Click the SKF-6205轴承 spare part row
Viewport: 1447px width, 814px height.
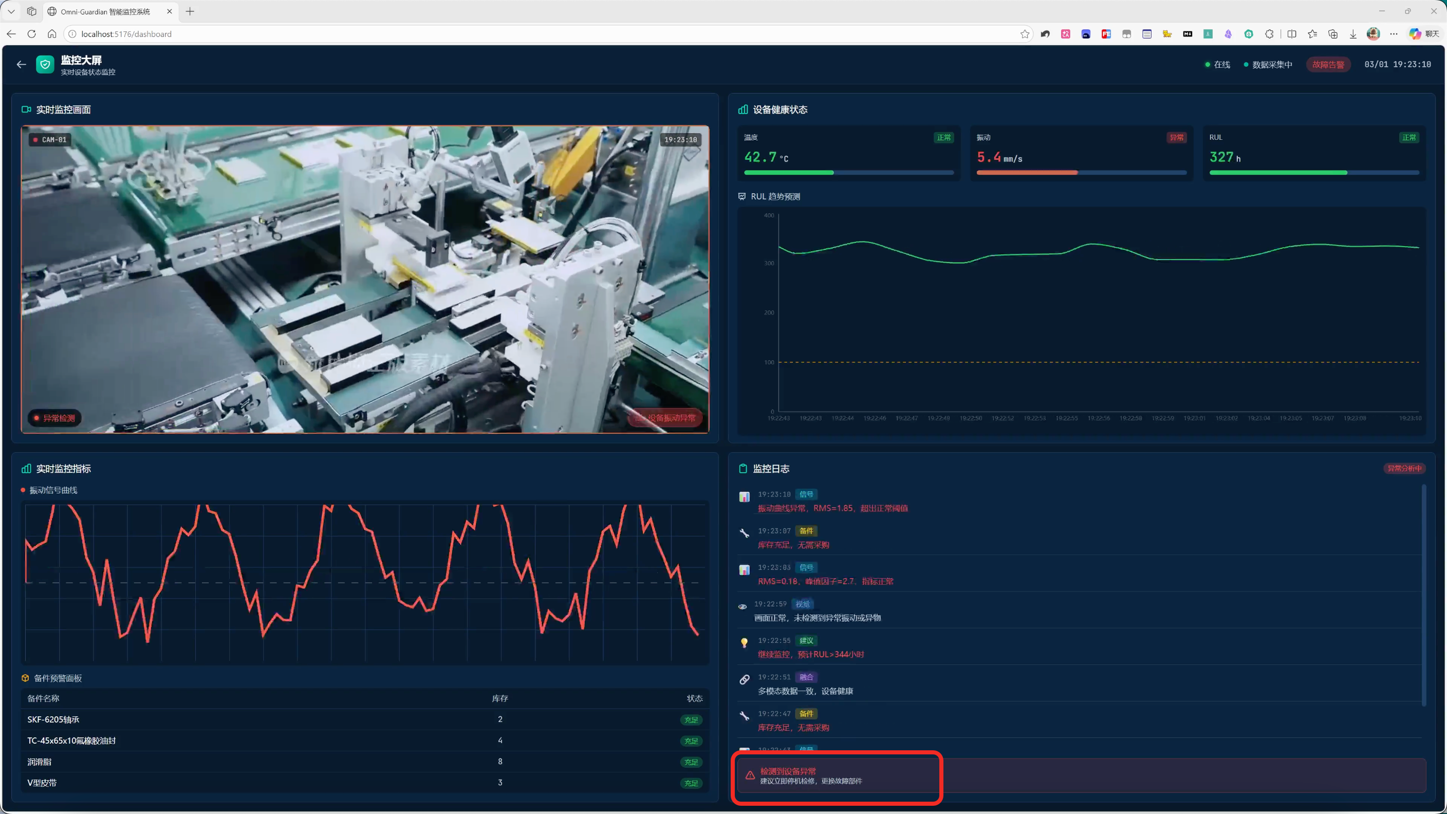[x=365, y=719]
